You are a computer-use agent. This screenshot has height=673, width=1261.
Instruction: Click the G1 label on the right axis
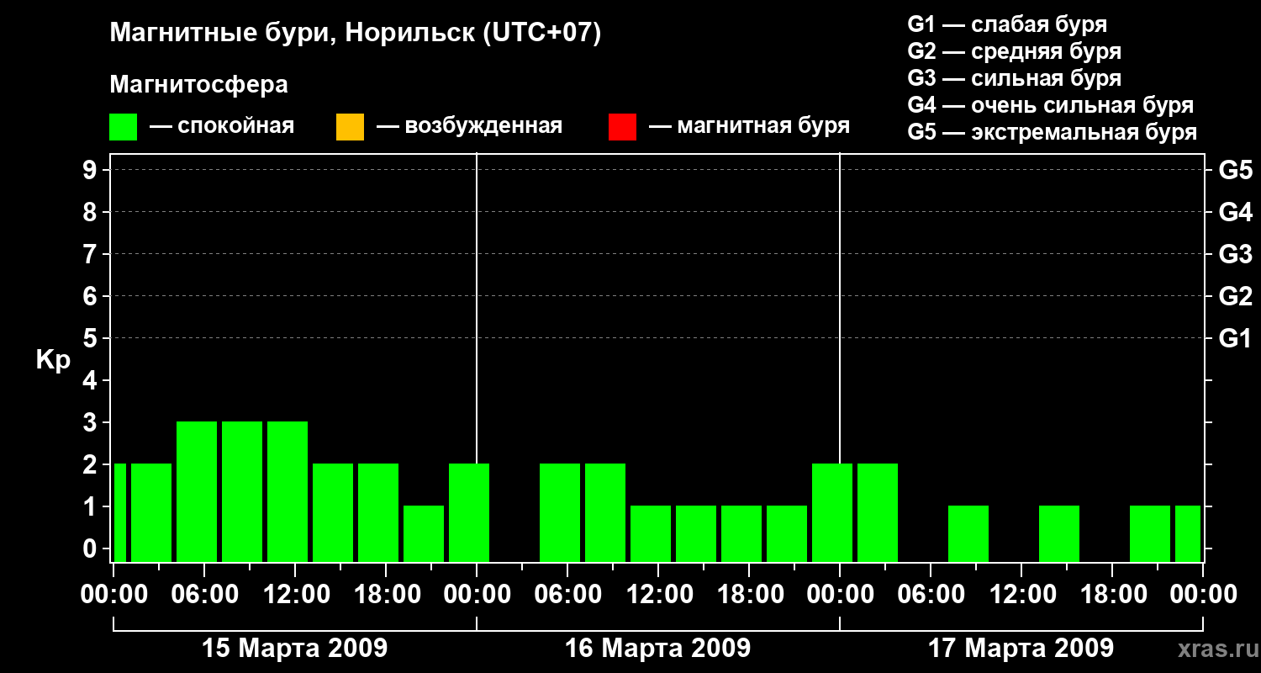click(1235, 338)
